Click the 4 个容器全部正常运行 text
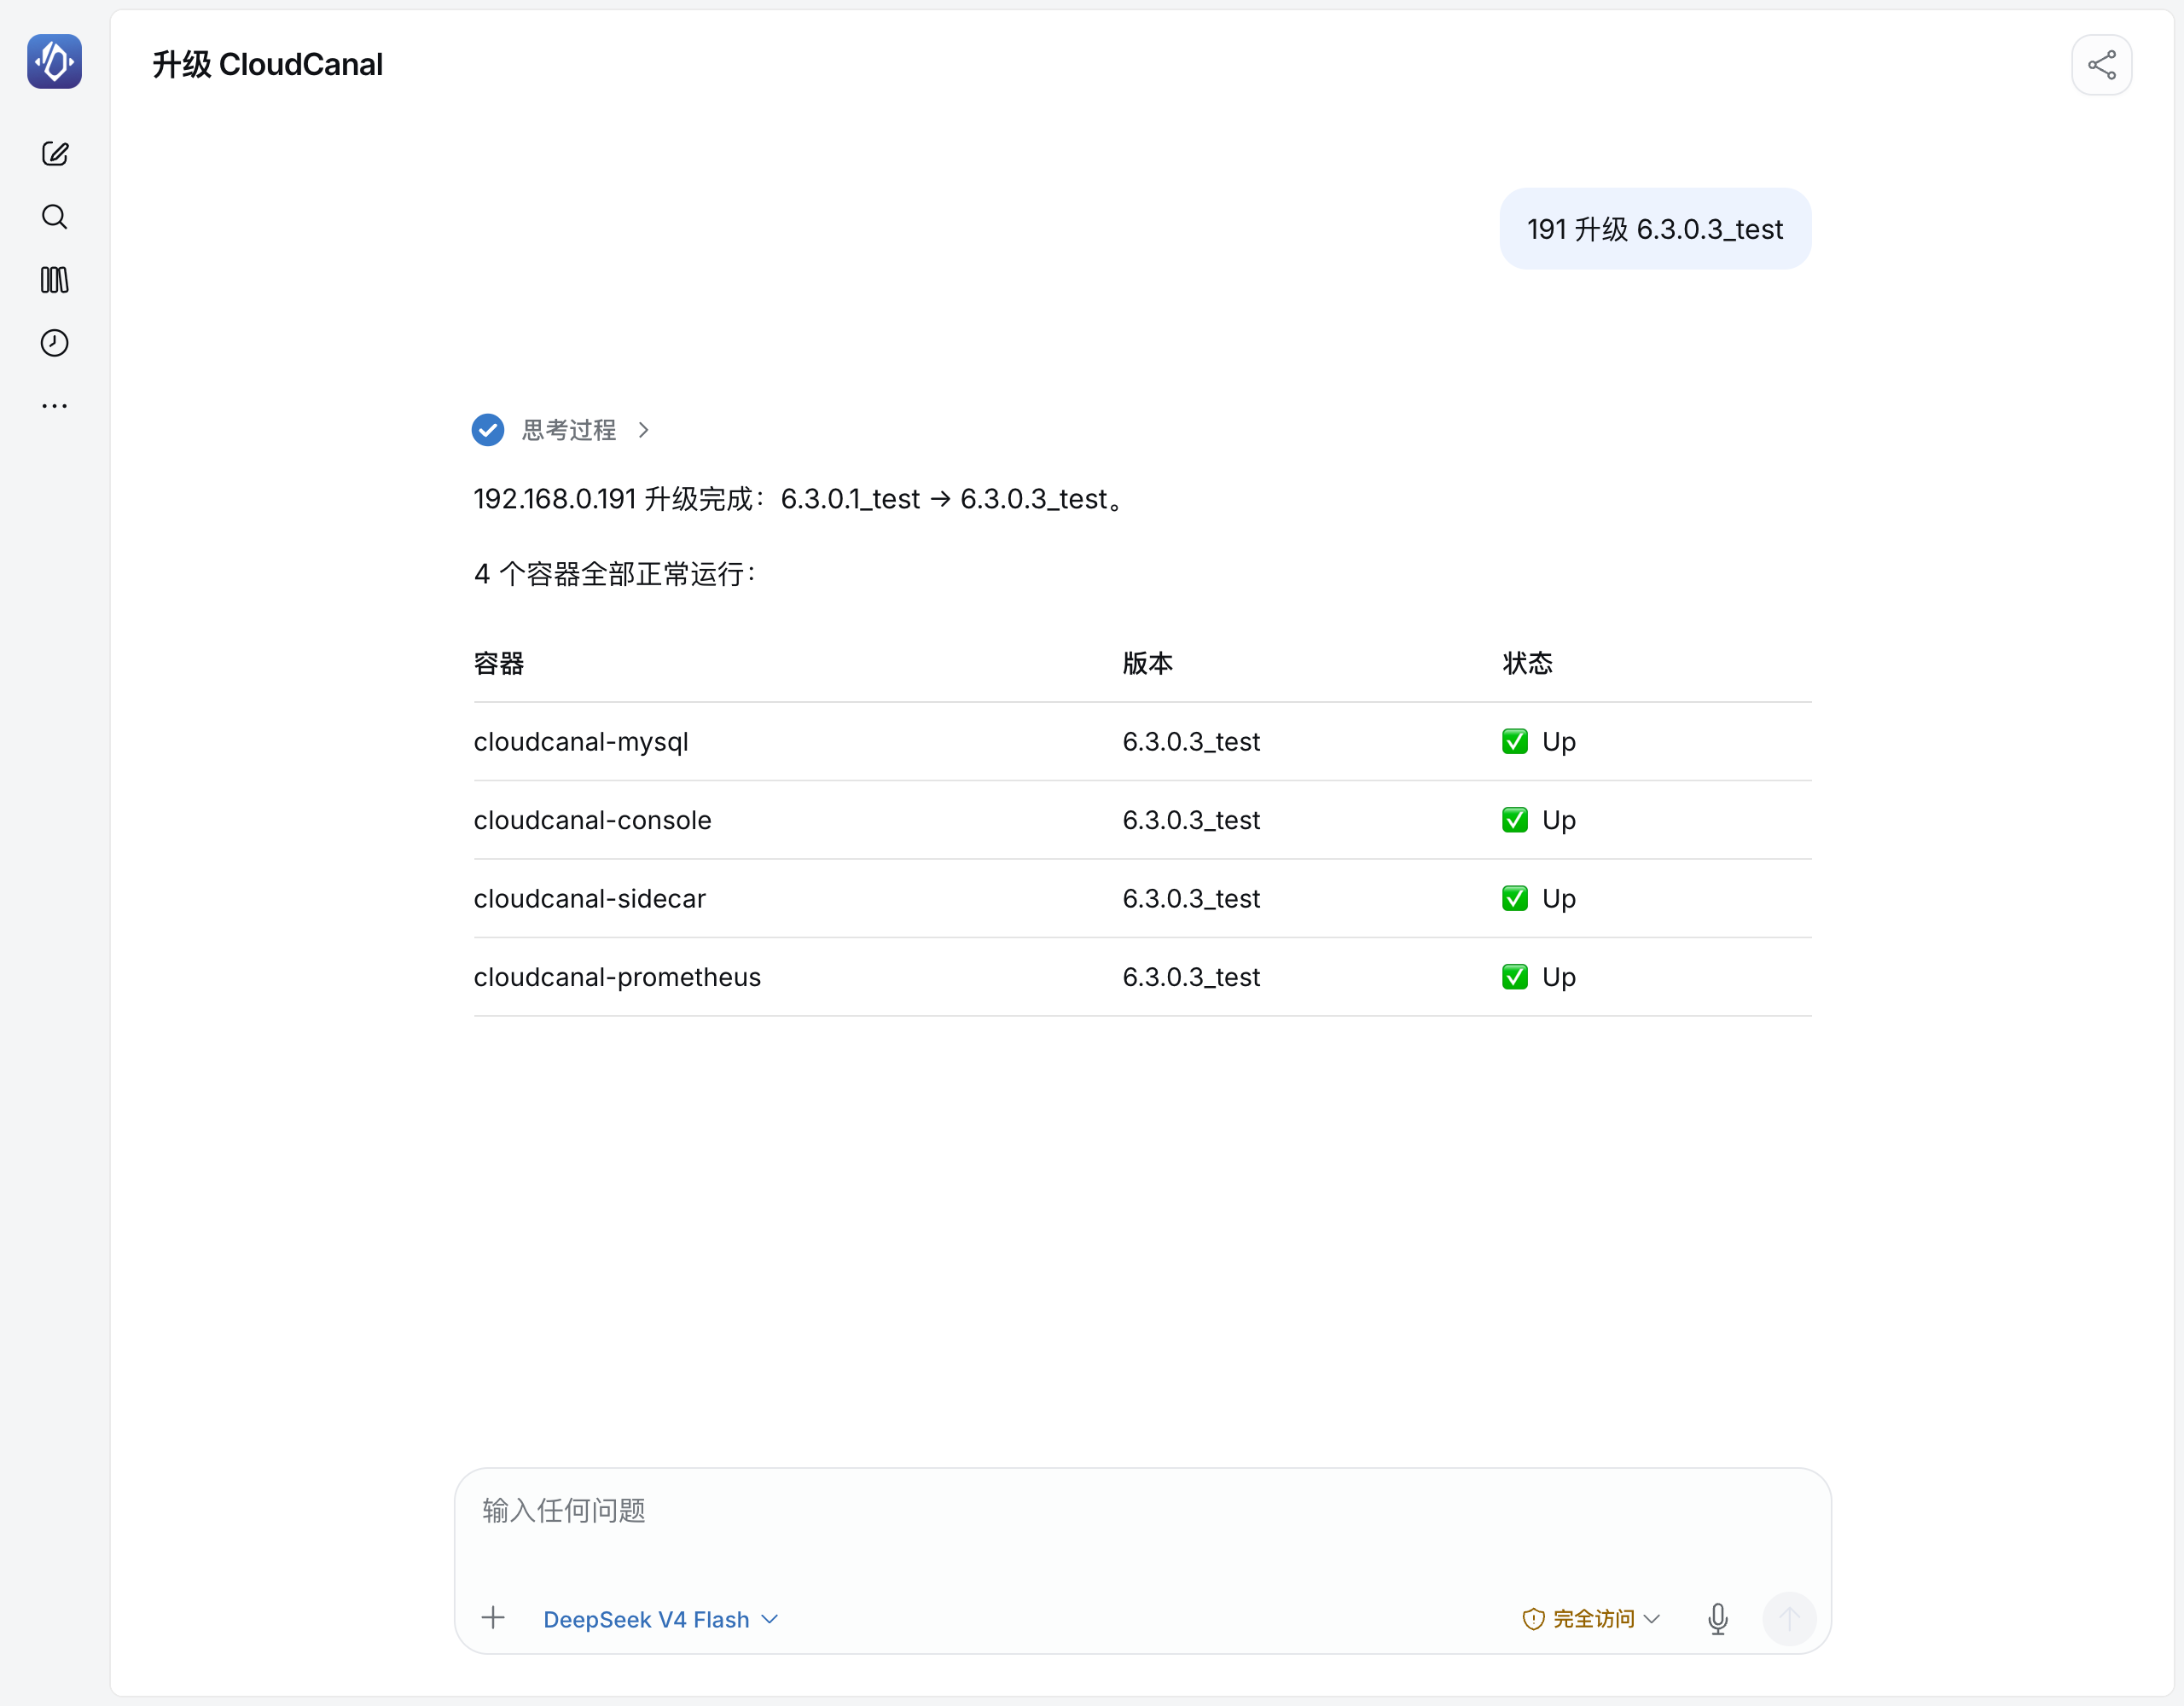Viewport: 2184px width, 1706px height. tap(616, 574)
